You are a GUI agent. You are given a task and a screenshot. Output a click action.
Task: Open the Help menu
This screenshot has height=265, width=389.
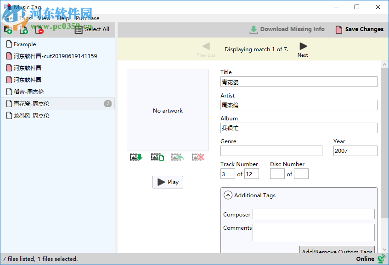63,18
